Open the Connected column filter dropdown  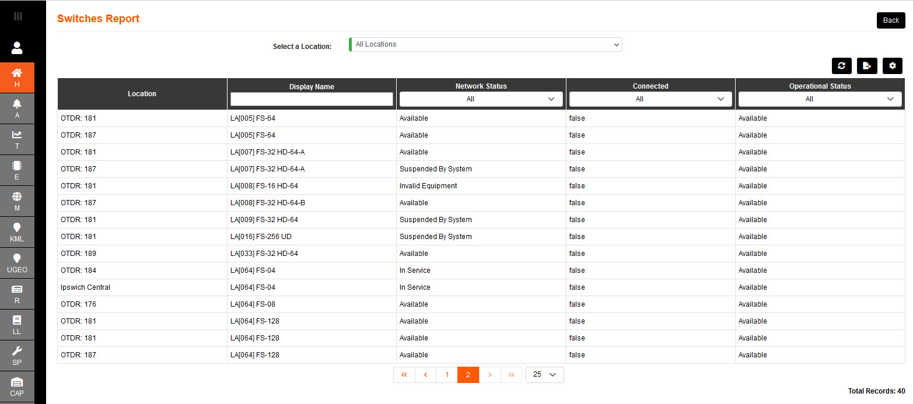pos(650,99)
